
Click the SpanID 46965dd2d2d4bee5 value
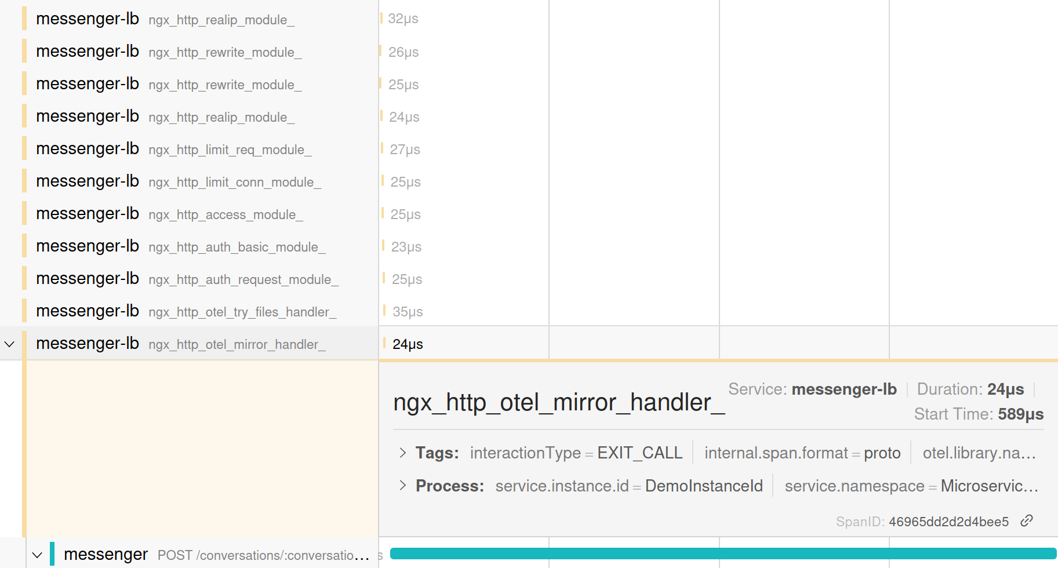pyautogui.click(x=948, y=522)
